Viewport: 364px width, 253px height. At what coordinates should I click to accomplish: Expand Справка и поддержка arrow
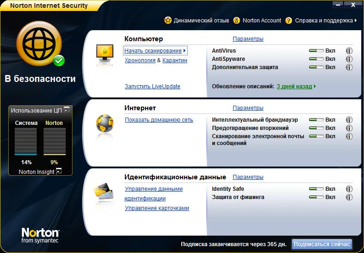[x=356, y=21]
